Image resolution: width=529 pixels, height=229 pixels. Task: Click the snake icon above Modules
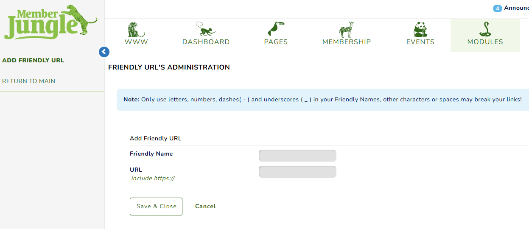pyautogui.click(x=485, y=29)
